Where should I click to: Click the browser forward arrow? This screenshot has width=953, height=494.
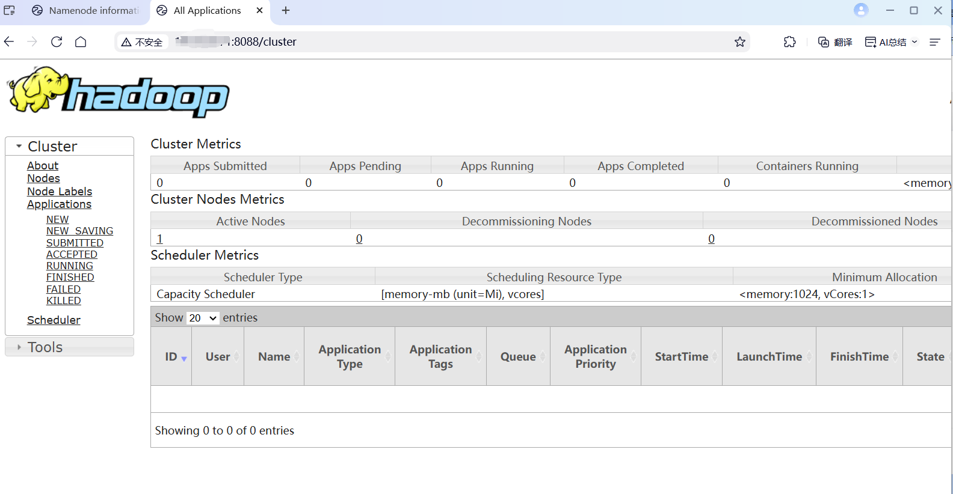point(32,41)
